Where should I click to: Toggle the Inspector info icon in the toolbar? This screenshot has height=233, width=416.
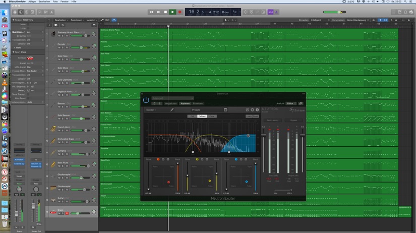click(x=21, y=12)
